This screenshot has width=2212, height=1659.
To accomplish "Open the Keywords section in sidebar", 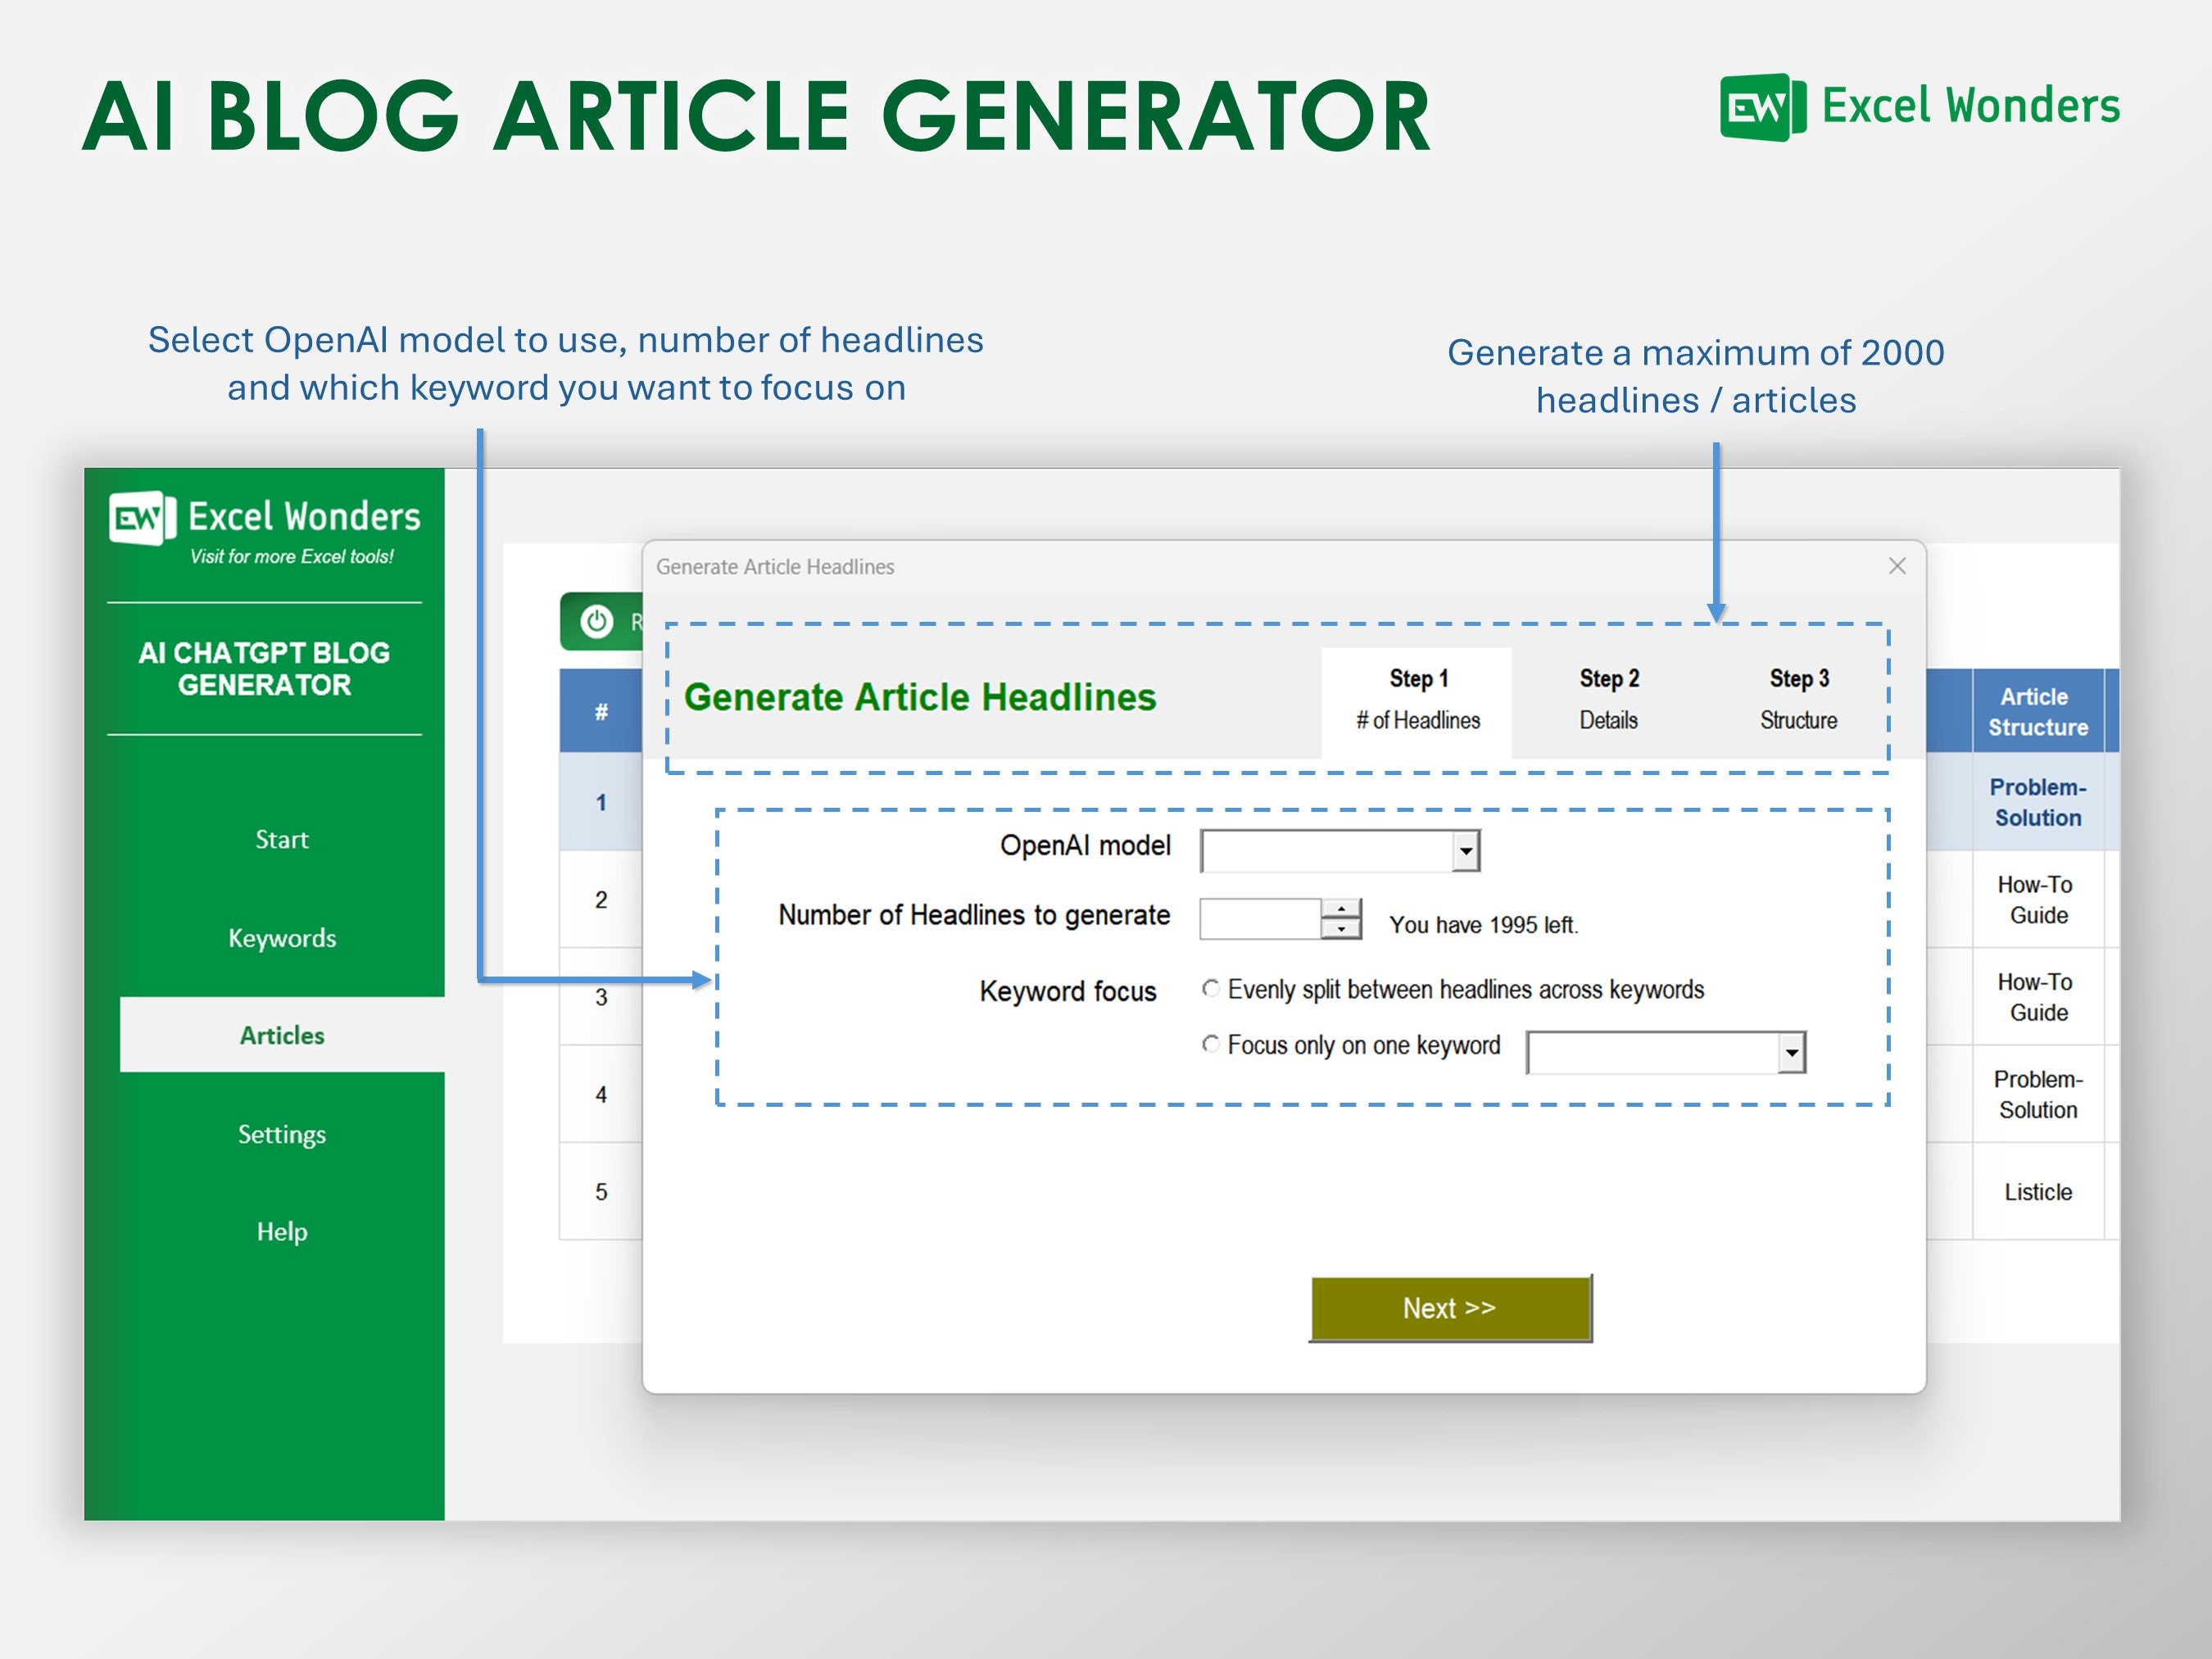I will [x=281, y=938].
